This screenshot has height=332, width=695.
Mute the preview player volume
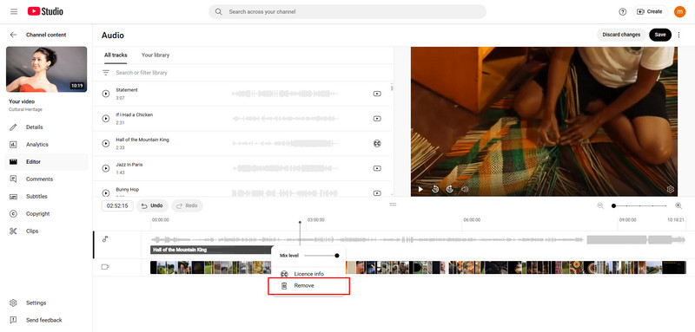[465, 189]
